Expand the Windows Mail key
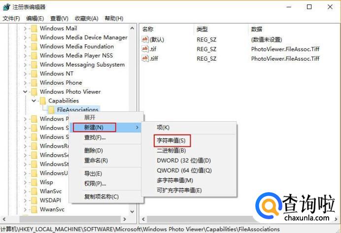This screenshot has width=341, height=233. (x=25, y=29)
